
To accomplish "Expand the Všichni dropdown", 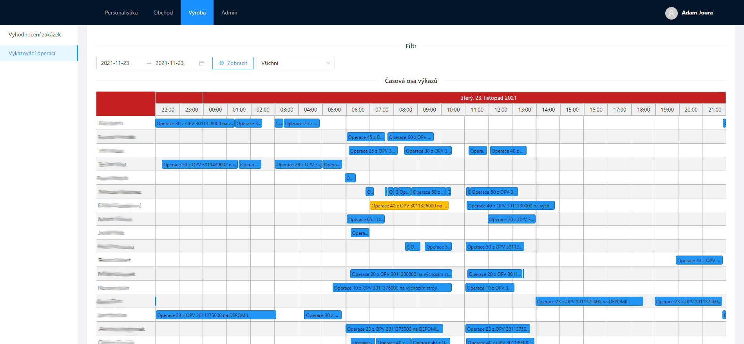I will tap(296, 63).
